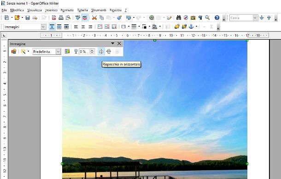The height and width of the screenshot is (179, 281).
Task: Turn off text wrap for the image
Action: tap(52, 27)
